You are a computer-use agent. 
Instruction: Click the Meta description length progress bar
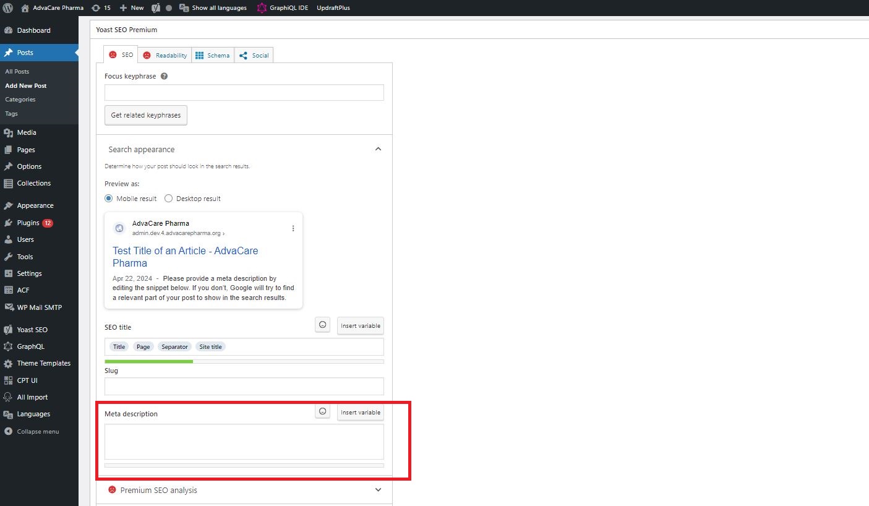coord(244,465)
